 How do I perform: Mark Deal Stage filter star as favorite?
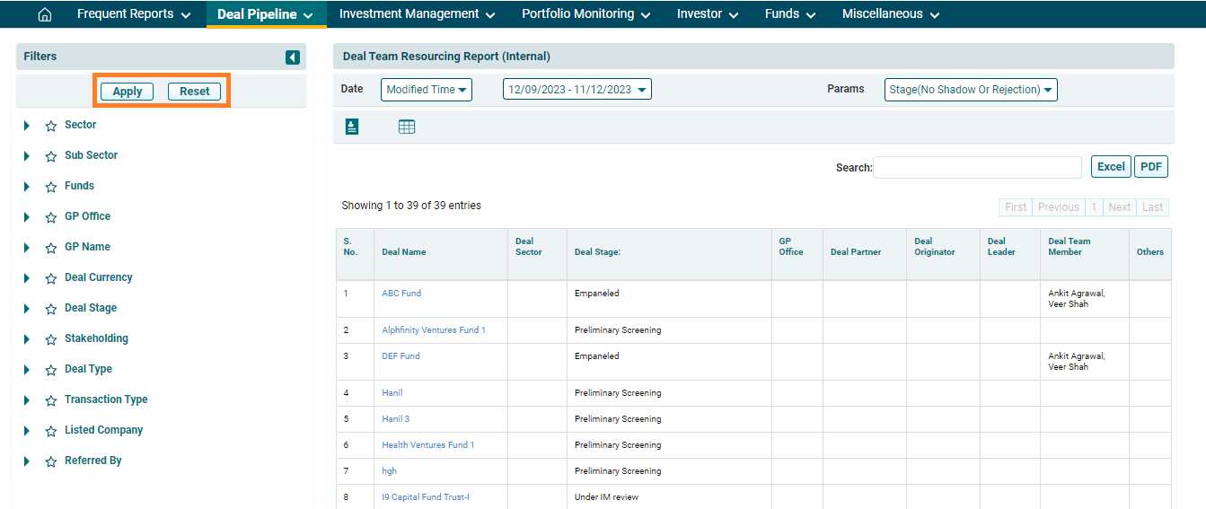coord(51,309)
